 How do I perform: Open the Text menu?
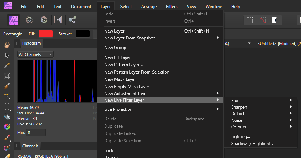click(x=57, y=7)
